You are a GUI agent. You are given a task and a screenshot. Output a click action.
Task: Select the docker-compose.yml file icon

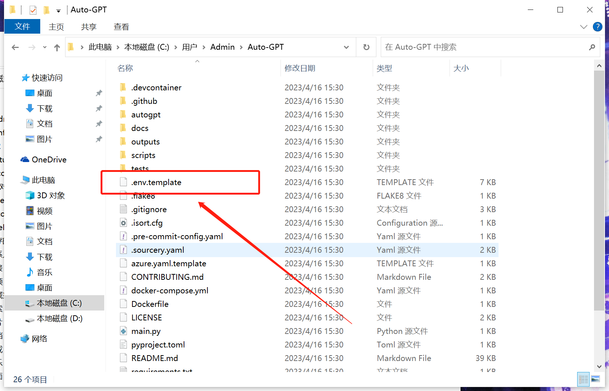pos(123,290)
